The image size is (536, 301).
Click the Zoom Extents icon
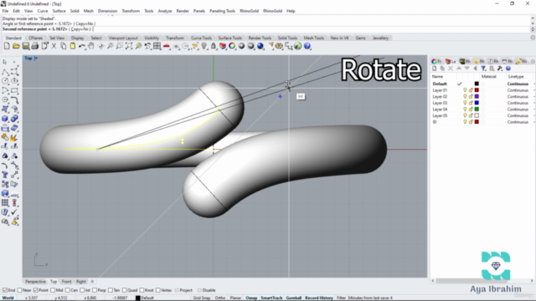point(129,46)
